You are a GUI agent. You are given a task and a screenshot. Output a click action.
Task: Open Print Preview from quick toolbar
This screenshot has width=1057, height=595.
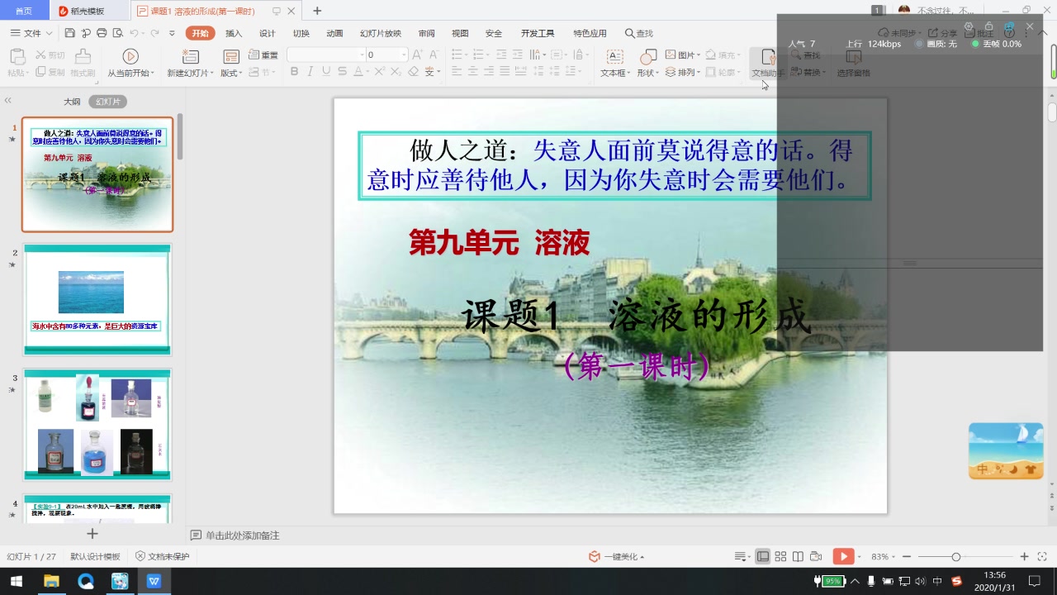[x=117, y=33]
